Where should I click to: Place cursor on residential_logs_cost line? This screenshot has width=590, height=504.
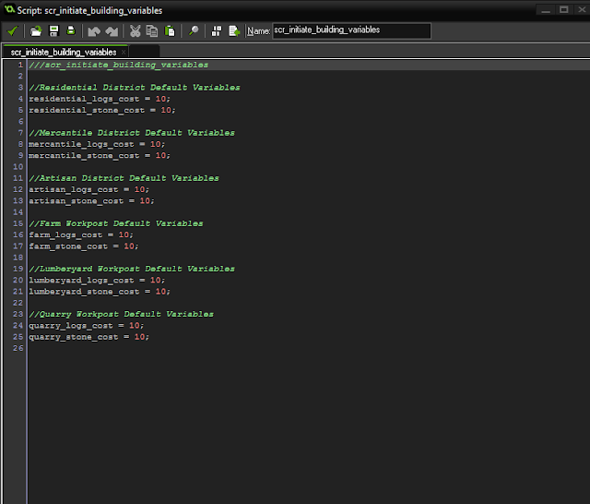pos(100,99)
